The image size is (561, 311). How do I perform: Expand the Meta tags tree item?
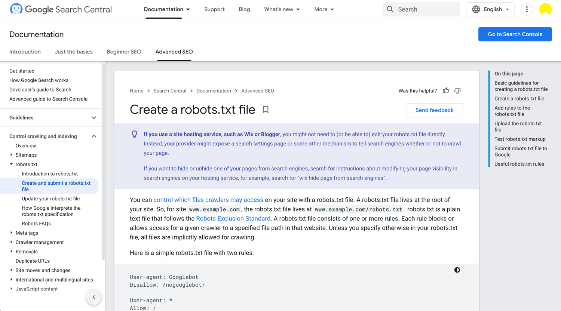click(11, 233)
